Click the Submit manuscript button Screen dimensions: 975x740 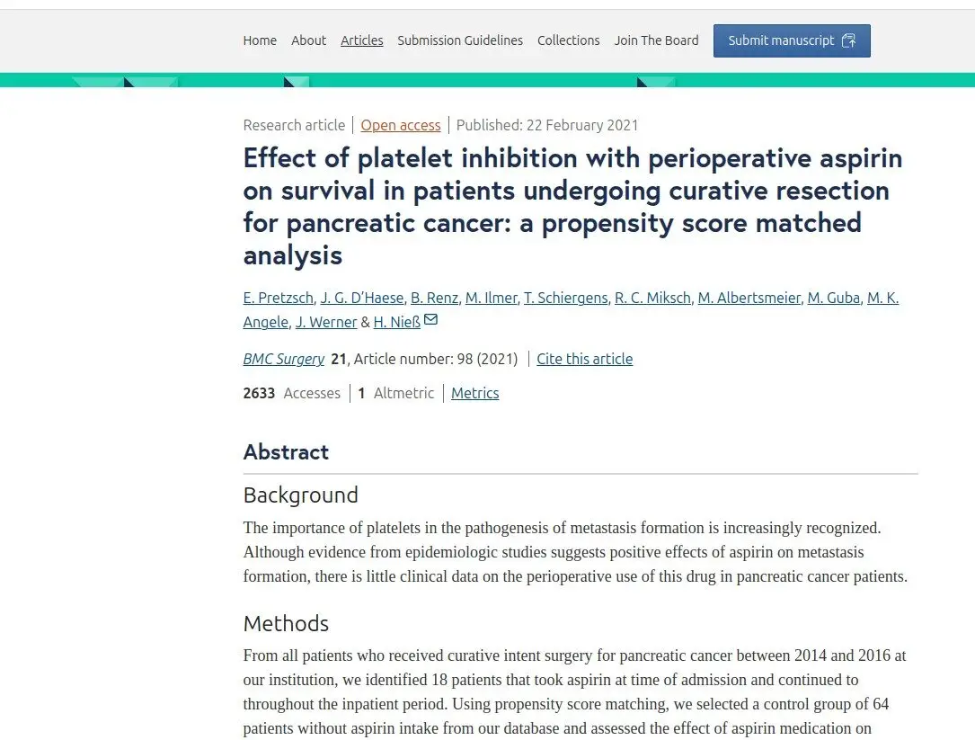(792, 40)
